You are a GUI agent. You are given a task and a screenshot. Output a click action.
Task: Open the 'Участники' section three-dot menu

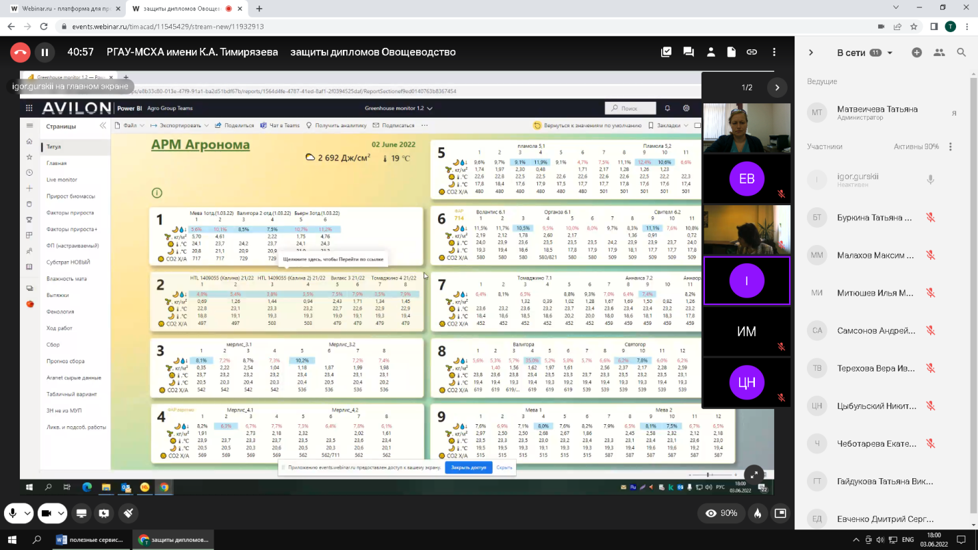950,146
